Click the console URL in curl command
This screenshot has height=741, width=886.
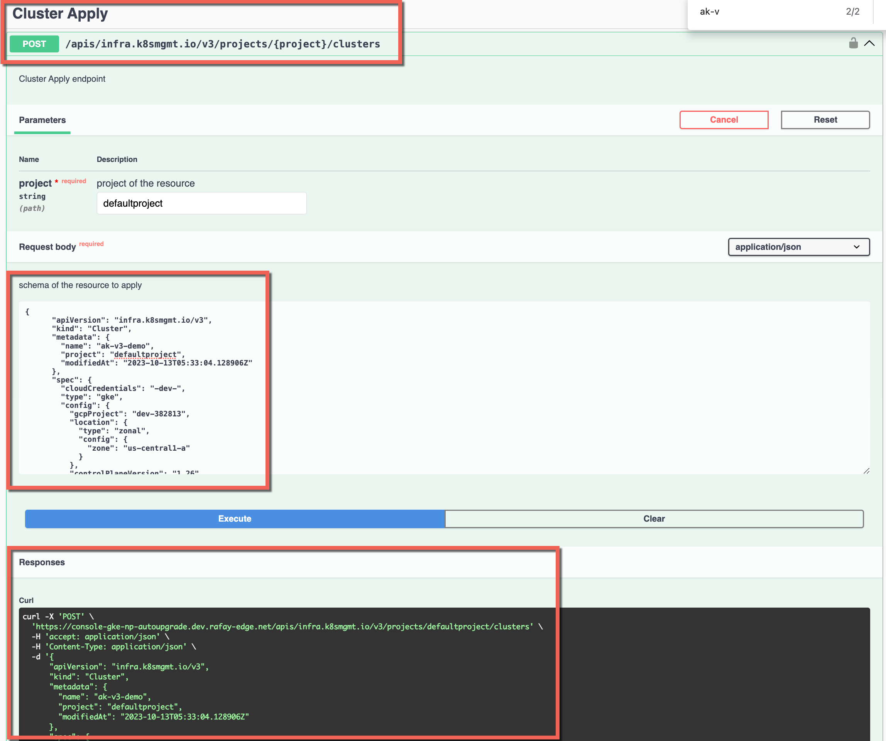tap(283, 627)
